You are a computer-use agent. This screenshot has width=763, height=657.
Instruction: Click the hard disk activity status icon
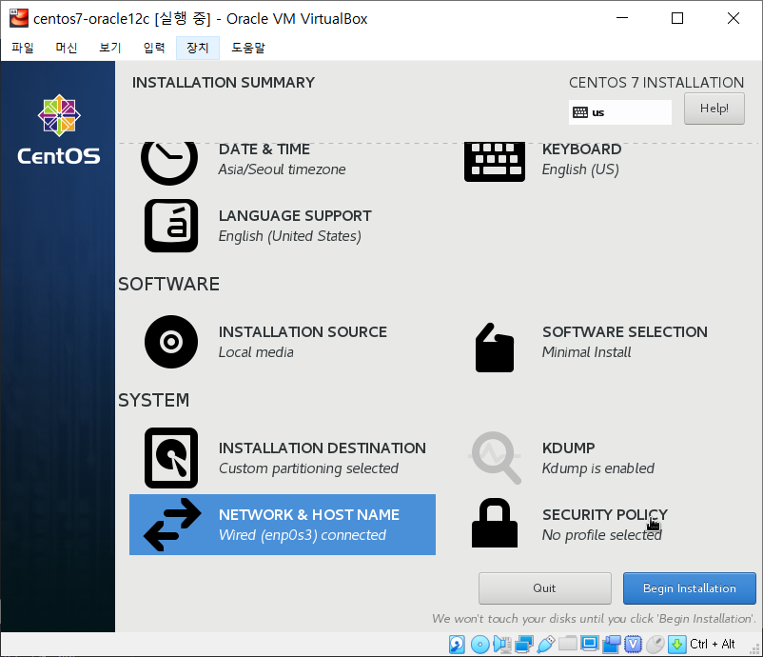[x=457, y=645]
